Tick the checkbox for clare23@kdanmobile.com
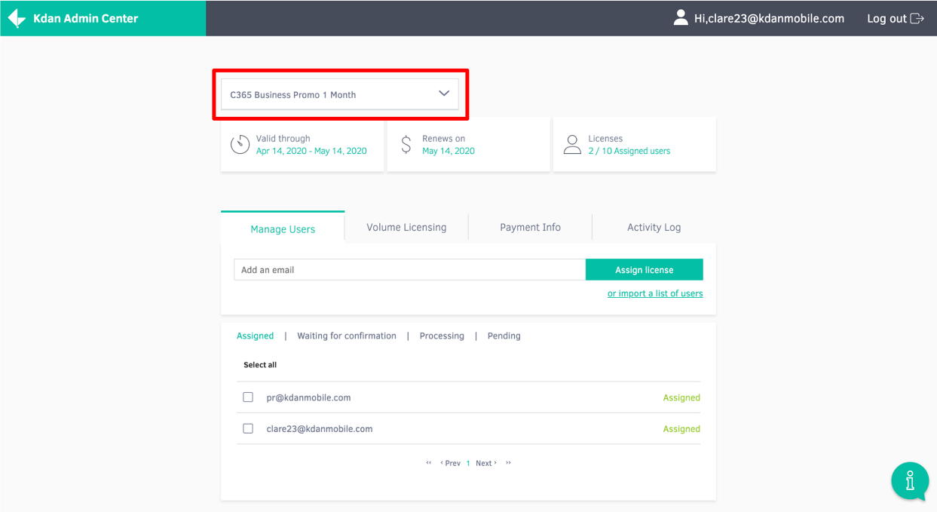The width and height of the screenshot is (937, 512). point(248,428)
